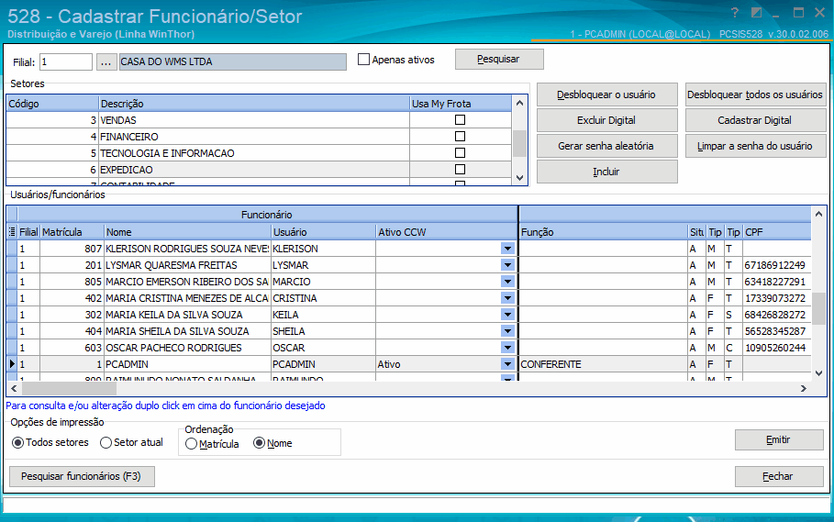Open Ativo CCW dropdown for CRISTINA
834x522 pixels.
[507, 297]
